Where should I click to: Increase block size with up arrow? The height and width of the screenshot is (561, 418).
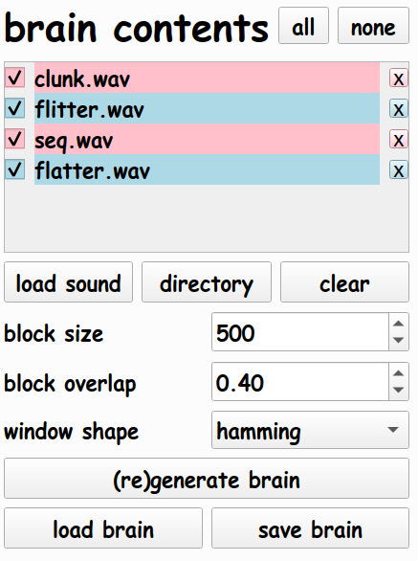point(398,324)
